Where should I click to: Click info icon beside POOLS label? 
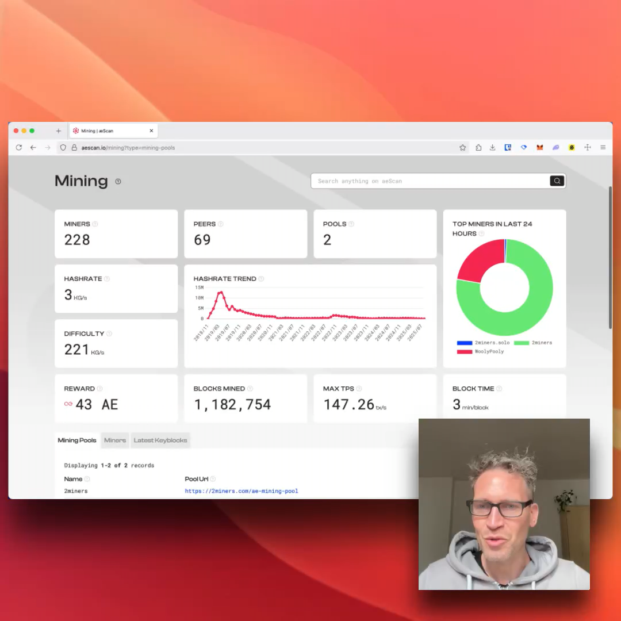click(x=351, y=224)
